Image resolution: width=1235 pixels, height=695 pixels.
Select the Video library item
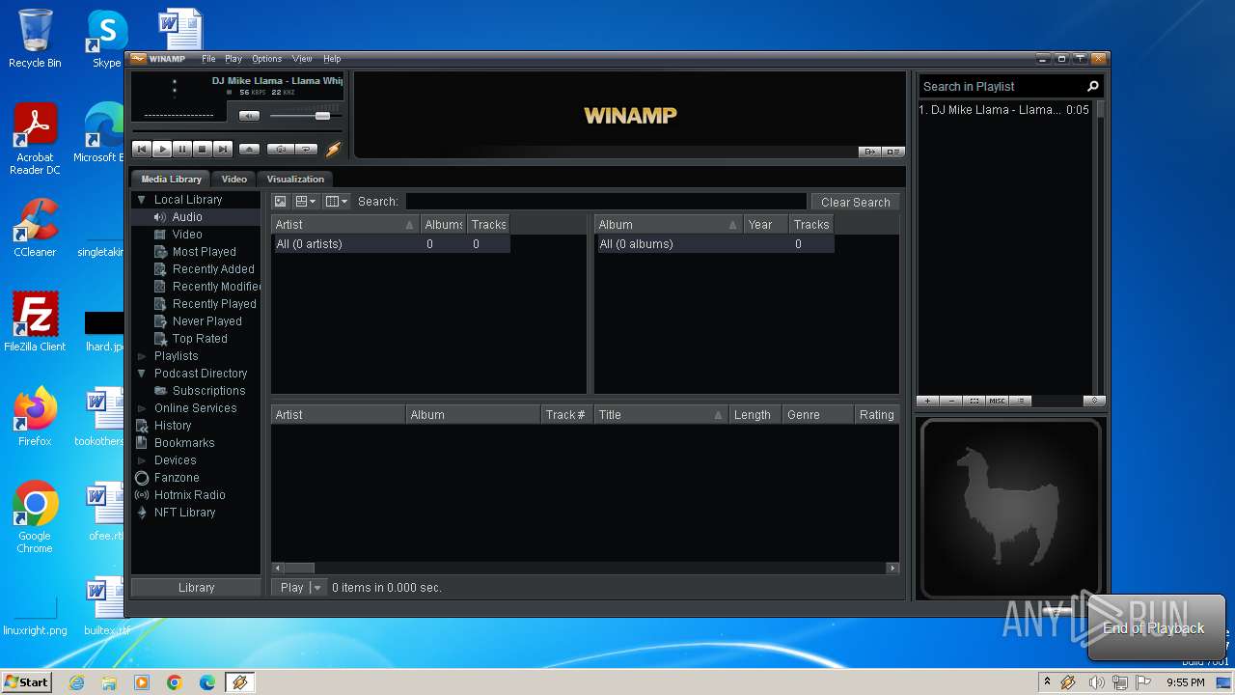coord(187,235)
